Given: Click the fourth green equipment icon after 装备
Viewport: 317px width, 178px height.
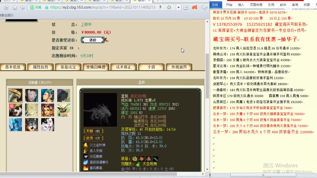Looking at the screenshot, I should click(x=156, y=159).
